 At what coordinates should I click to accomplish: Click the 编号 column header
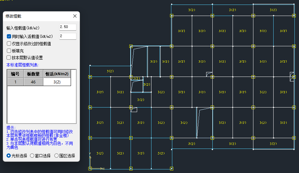(x=15, y=74)
